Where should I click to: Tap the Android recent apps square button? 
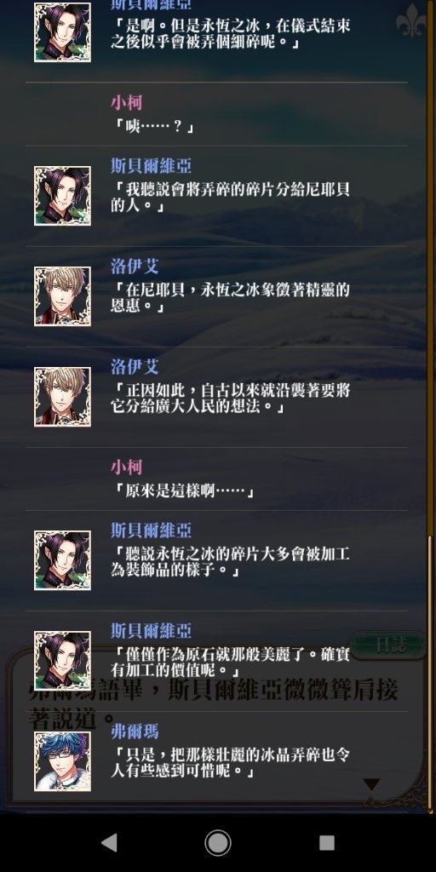click(327, 842)
